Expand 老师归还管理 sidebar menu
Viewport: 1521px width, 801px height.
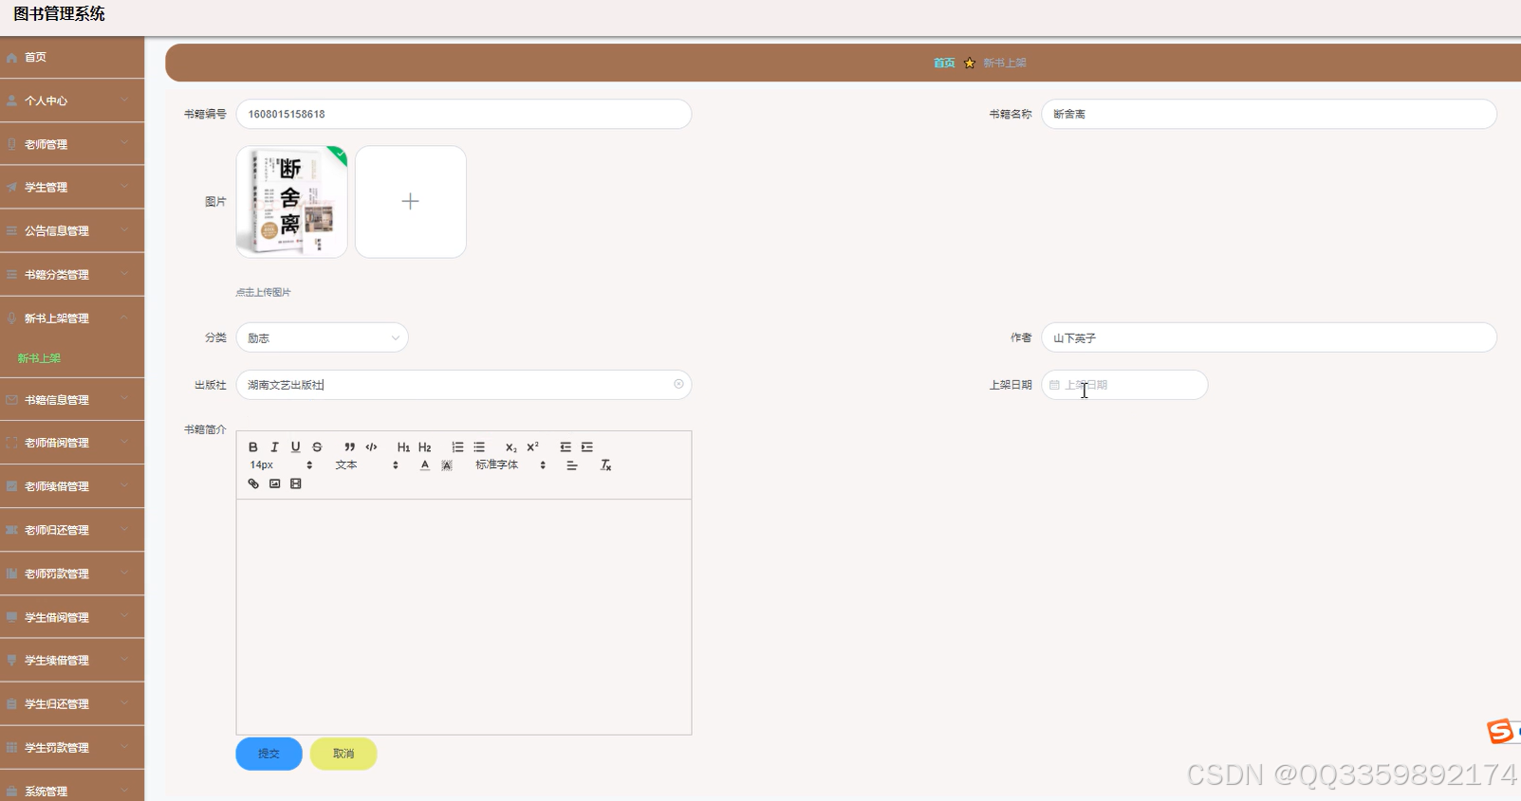tap(72, 530)
